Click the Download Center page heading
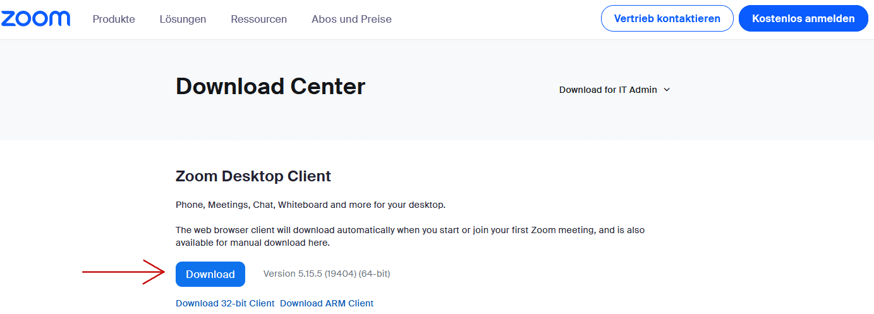This screenshot has height=314, width=874. pyautogui.click(x=270, y=86)
